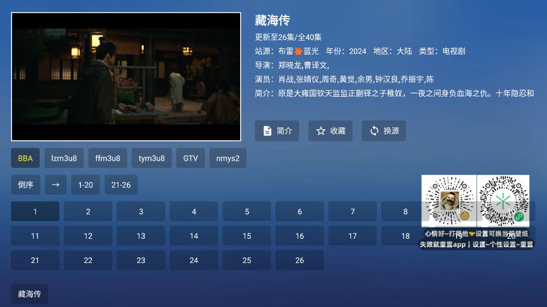Click the 类型: 电视剧 text

coord(442,51)
